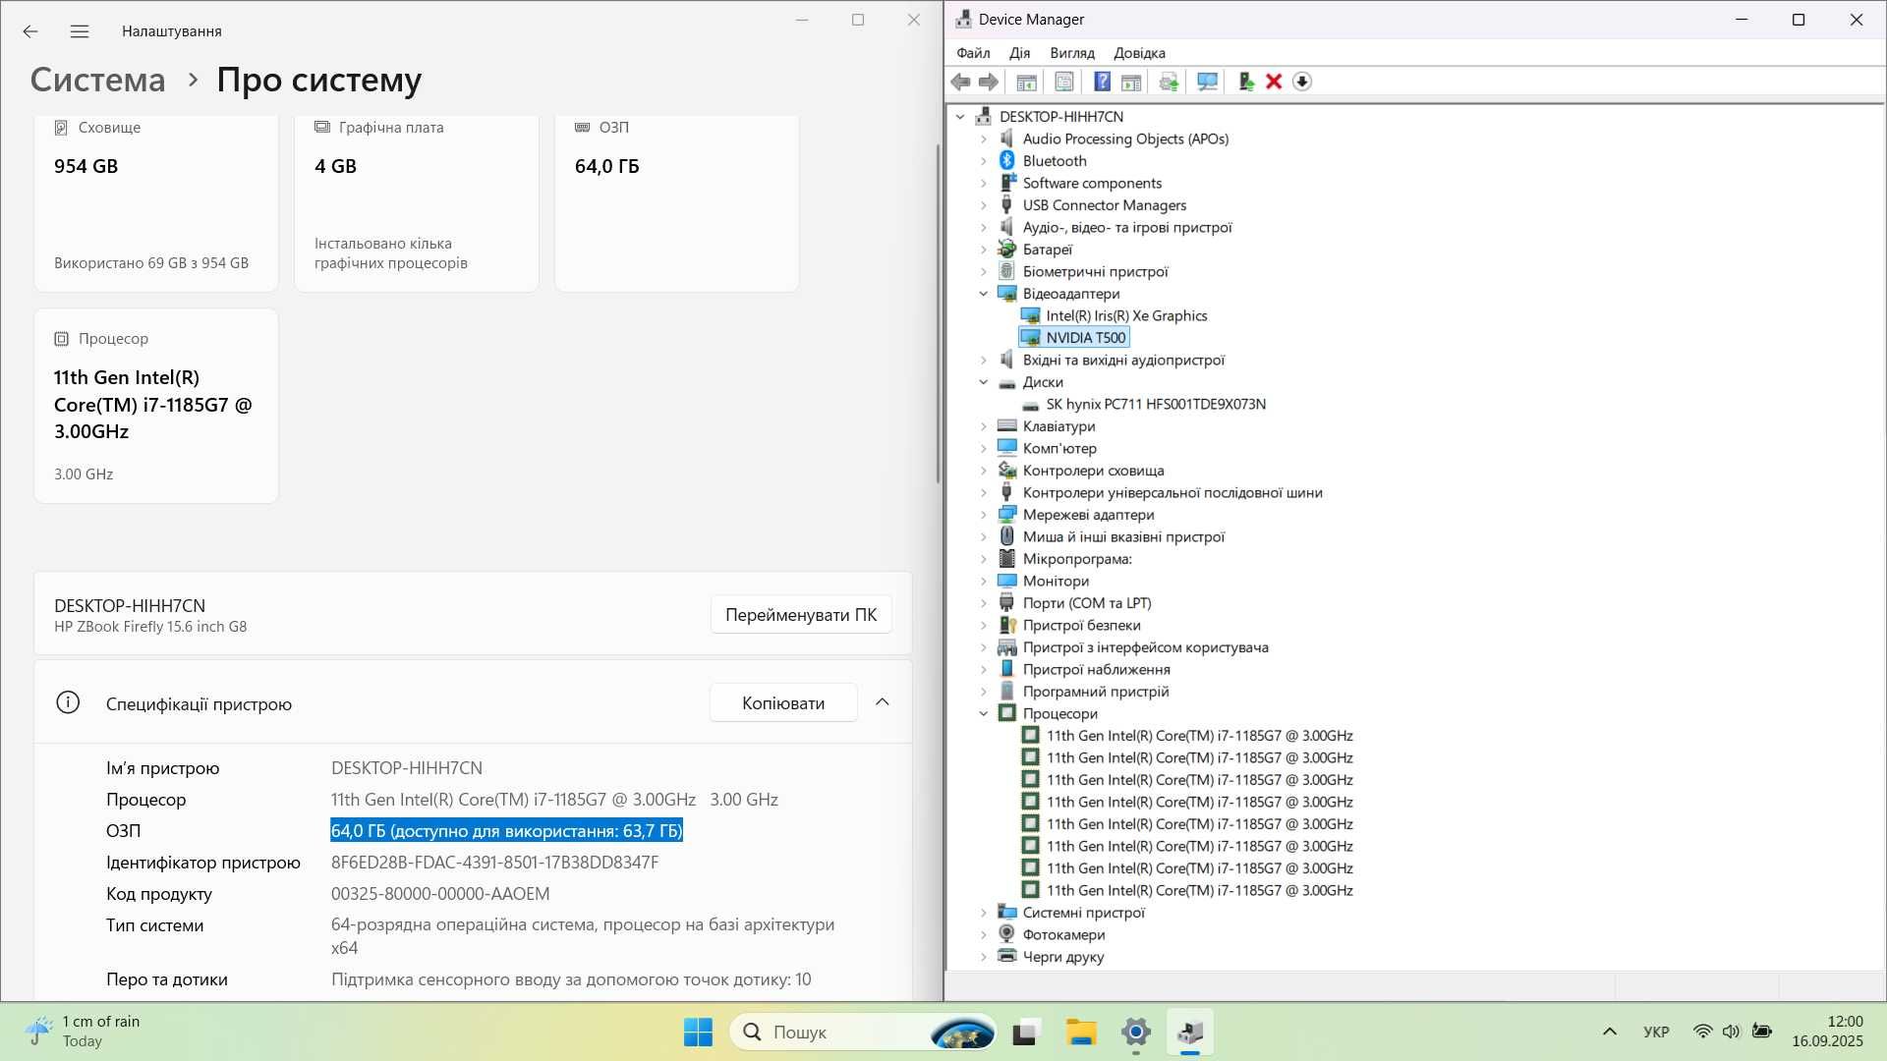Collapse the Специфікації пристрою section chevron
Screen dimensions: 1887x1061
pos(883,702)
